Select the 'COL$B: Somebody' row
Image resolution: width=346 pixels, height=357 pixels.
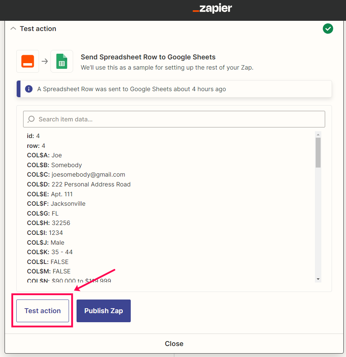tap(54, 165)
